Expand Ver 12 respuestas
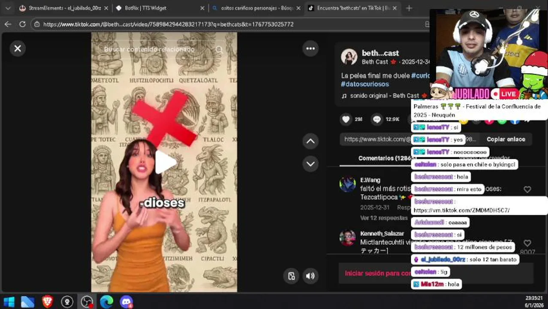This screenshot has width=548, height=309. click(384, 218)
